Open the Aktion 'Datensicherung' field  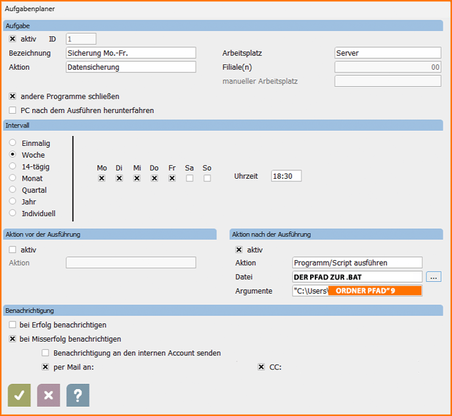click(131, 67)
